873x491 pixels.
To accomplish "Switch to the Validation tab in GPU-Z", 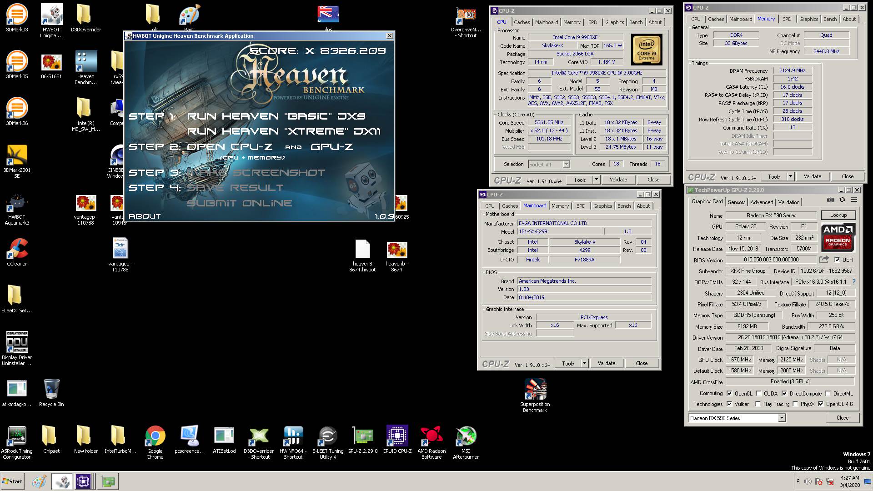I will pos(788,202).
